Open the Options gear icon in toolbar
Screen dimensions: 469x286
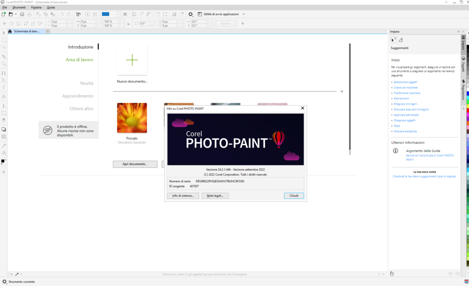[190, 14]
